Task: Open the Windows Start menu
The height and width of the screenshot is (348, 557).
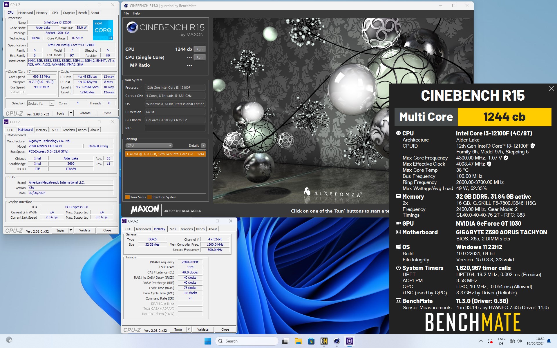Action: click(208, 341)
